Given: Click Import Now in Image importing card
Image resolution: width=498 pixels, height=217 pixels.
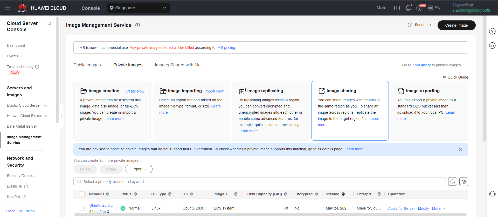Looking at the screenshot, I should pyautogui.click(x=214, y=91).
